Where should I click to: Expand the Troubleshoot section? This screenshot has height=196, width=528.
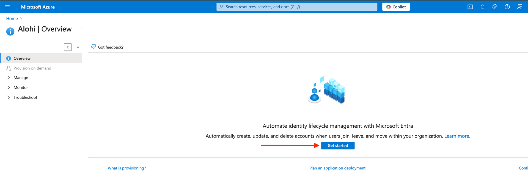41,97
